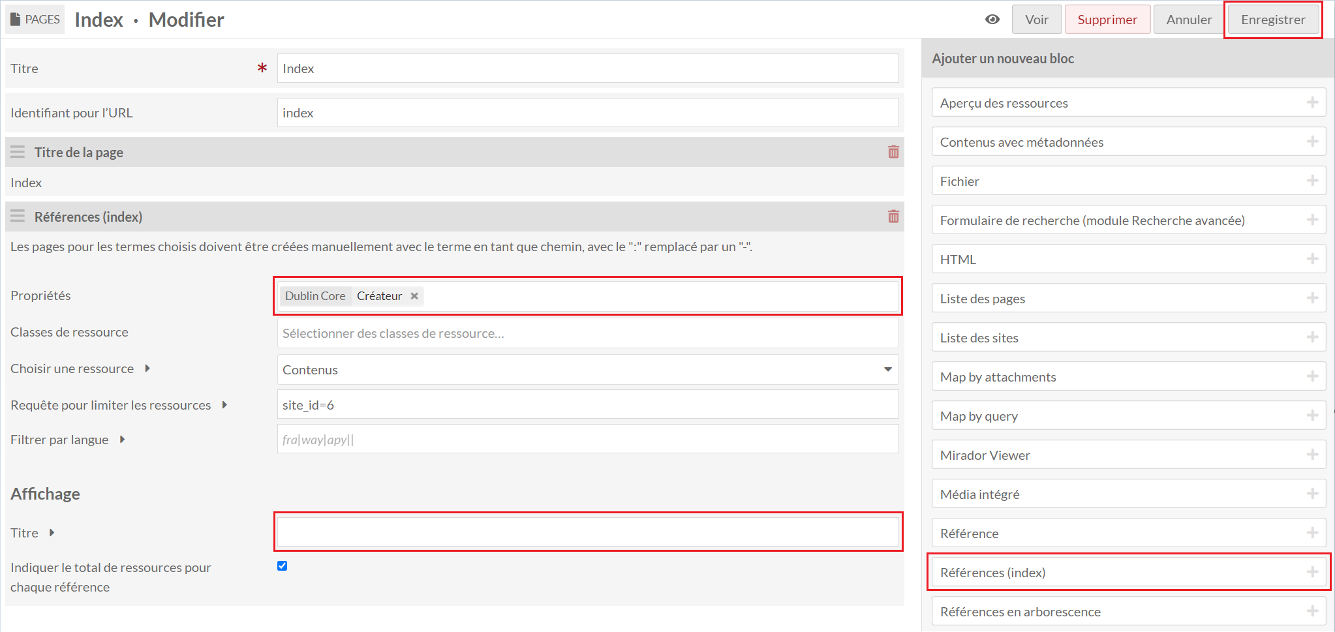Add a Références en arborescence block
Screen dimensions: 1335x632
pos(1128,612)
